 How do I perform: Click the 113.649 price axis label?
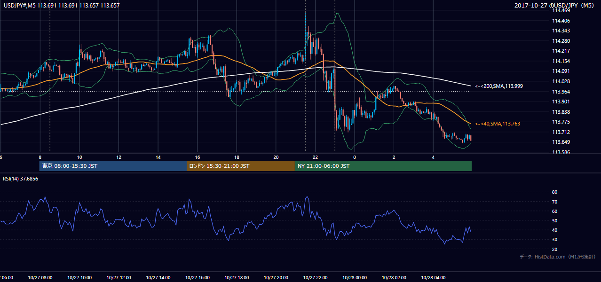click(561, 142)
